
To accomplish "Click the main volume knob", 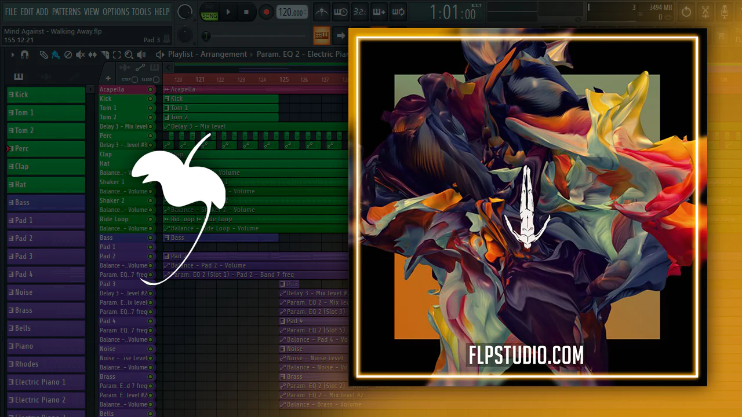I will (x=184, y=12).
